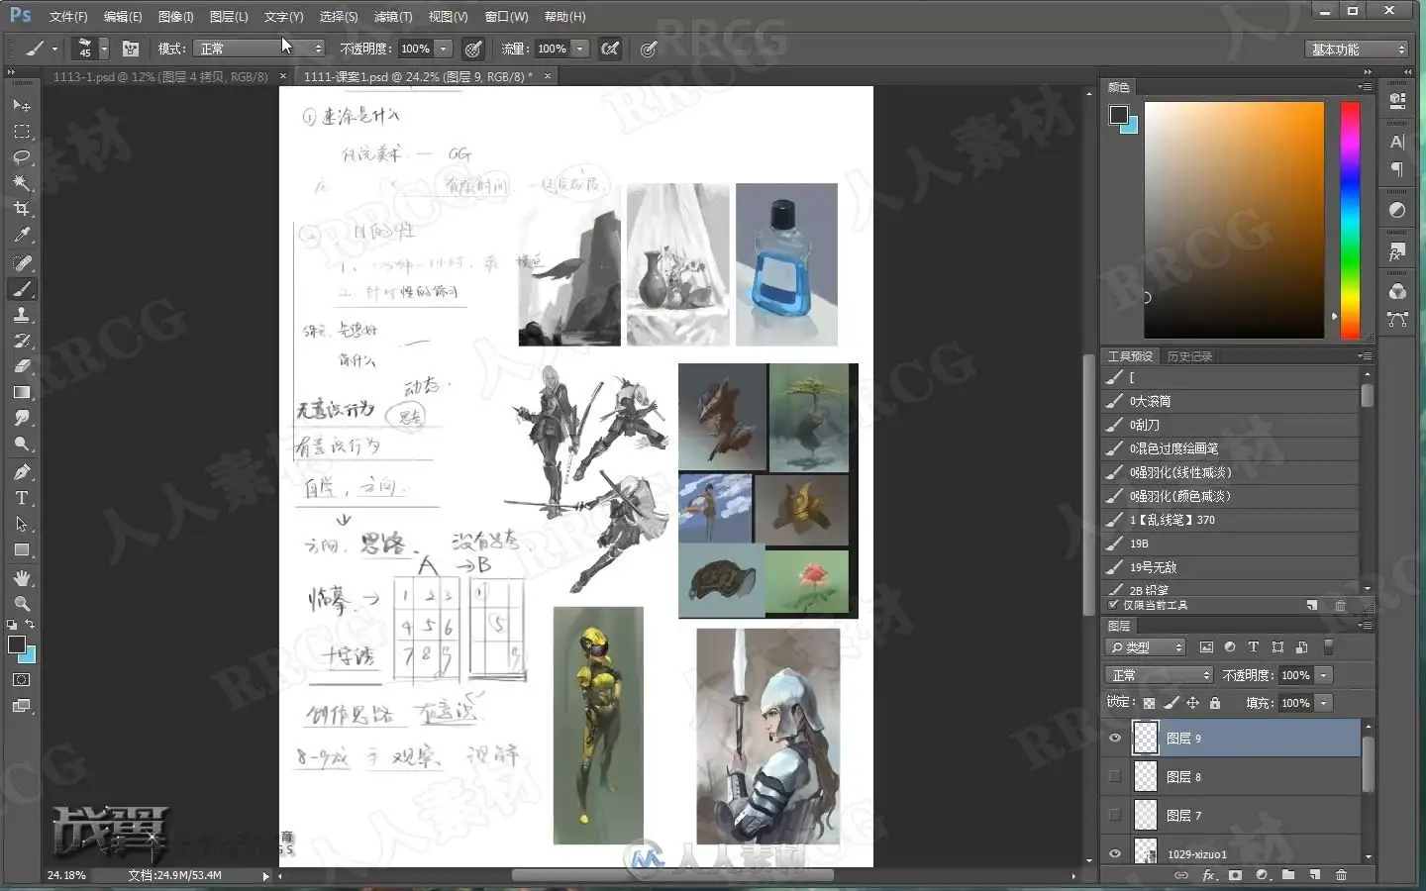Viewport: 1426px width, 891px height.
Task: Pick a color in color field
Action: click(1234, 220)
